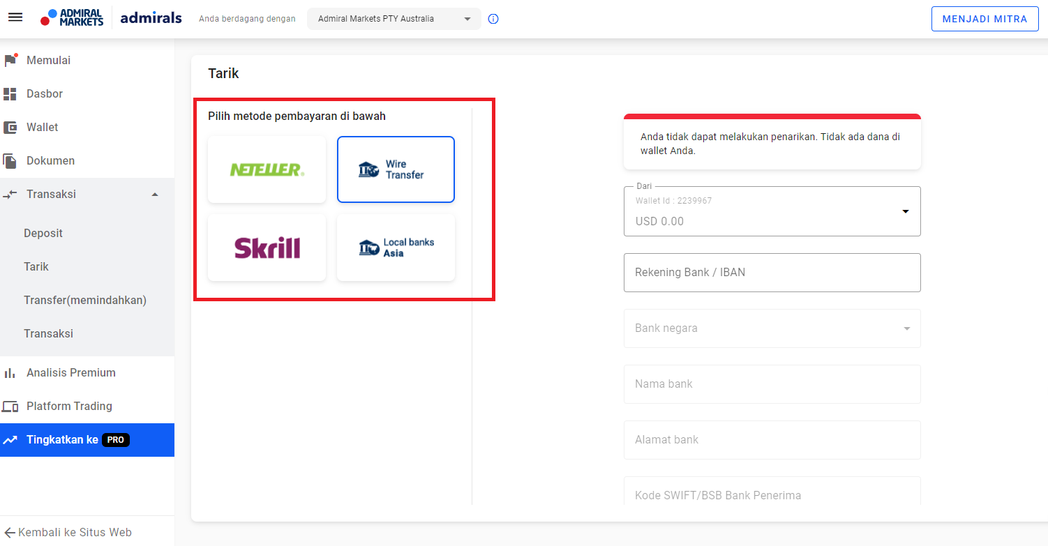Choose Wire Transfer payment option
Screen dimensions: 1048x546
tap(396, 169)
